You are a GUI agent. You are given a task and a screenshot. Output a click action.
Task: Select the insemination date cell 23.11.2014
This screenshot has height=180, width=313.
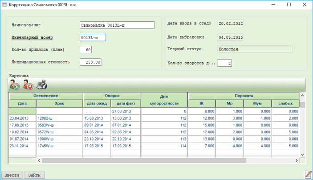[x=22, y=145]
